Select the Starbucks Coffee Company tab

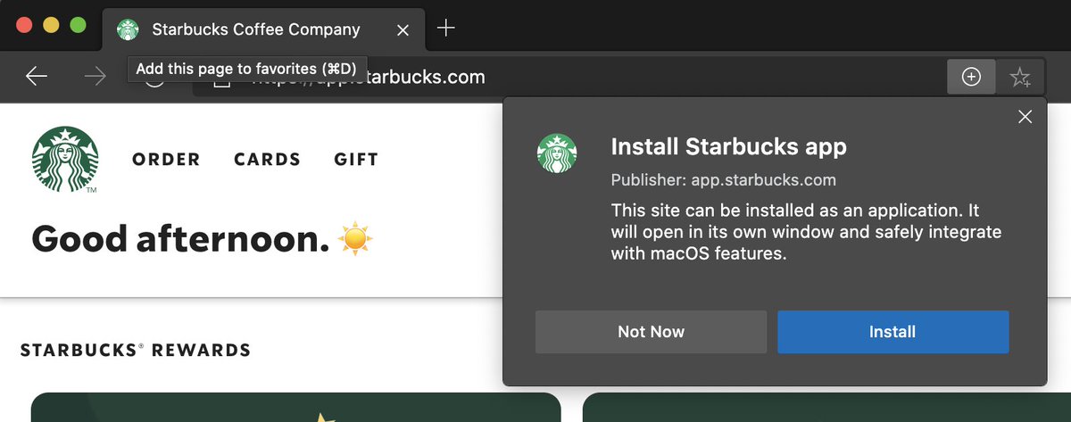263,29
